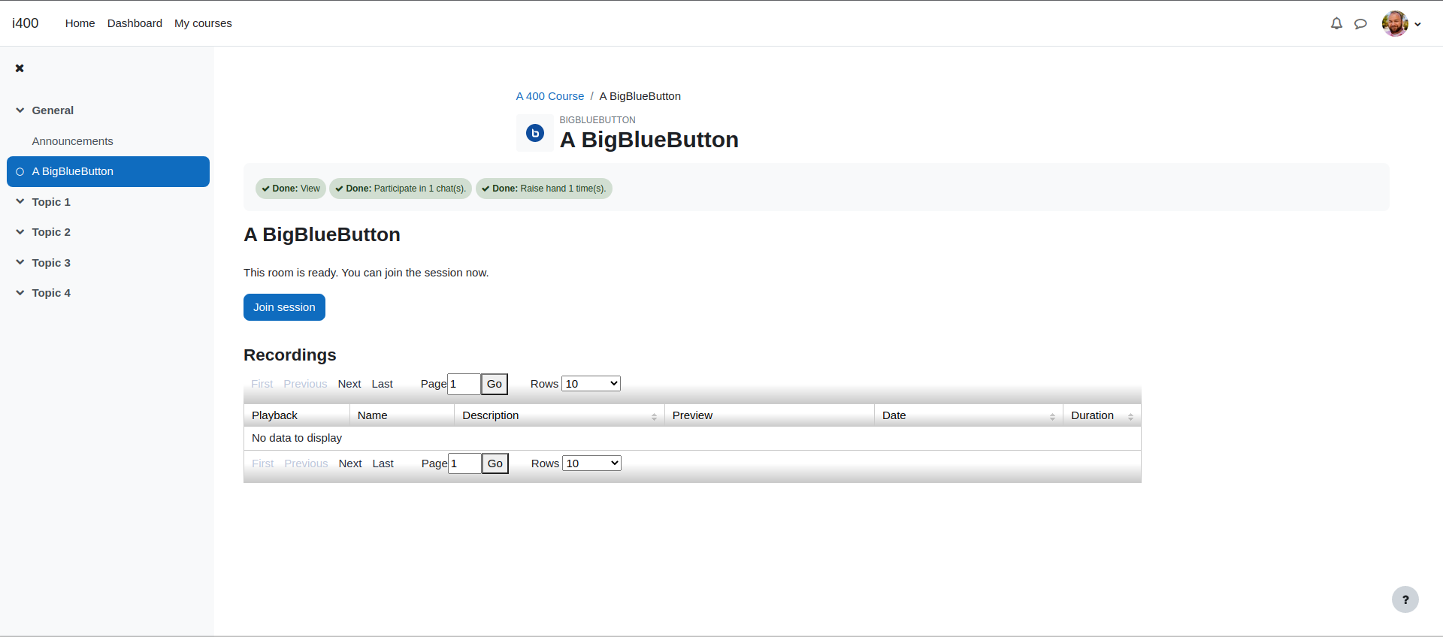Open the General section link
This screenshot has height=637, width=1443.
[x=53, y=110]
